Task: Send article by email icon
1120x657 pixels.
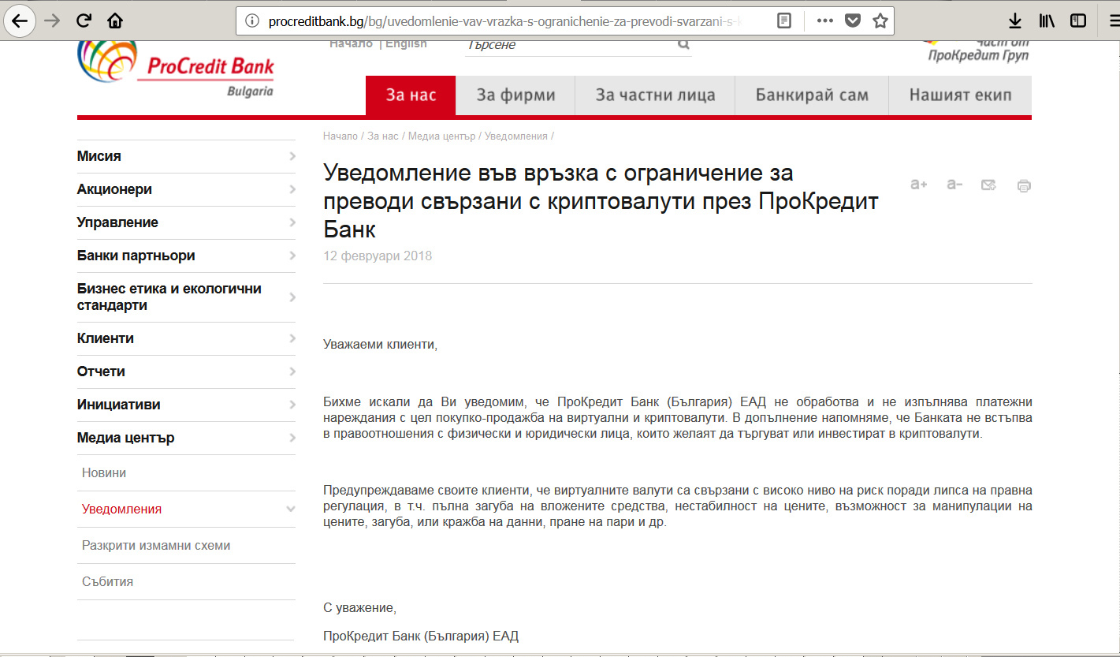Action: pyautogui.click(x=988, y=185)
